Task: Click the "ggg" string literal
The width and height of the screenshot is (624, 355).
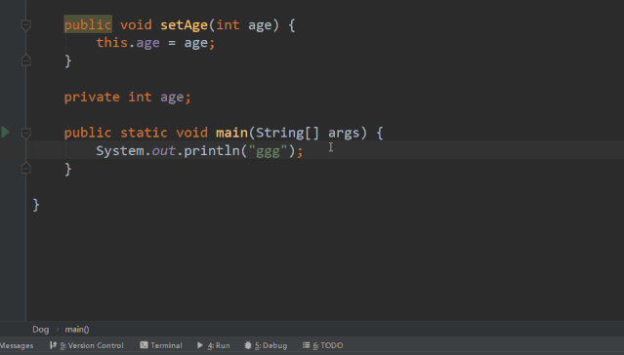Action: click(x=268, y=151)
